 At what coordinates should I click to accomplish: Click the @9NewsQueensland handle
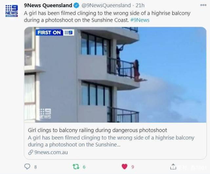click(106, 6)
